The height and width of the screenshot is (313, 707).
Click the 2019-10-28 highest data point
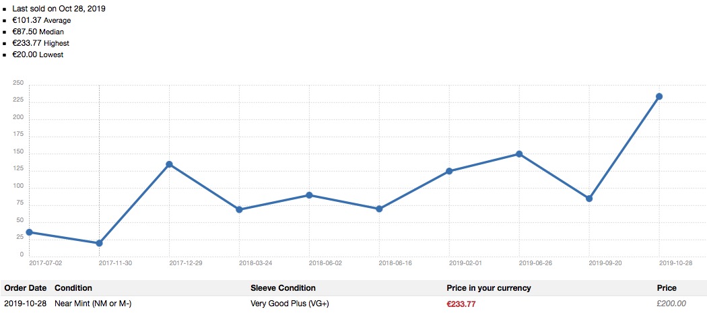coord(659,96)
